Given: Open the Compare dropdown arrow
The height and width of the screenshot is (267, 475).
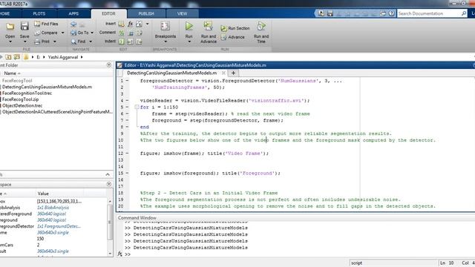Looking at the screenshot, I should (x=62, y=33).
